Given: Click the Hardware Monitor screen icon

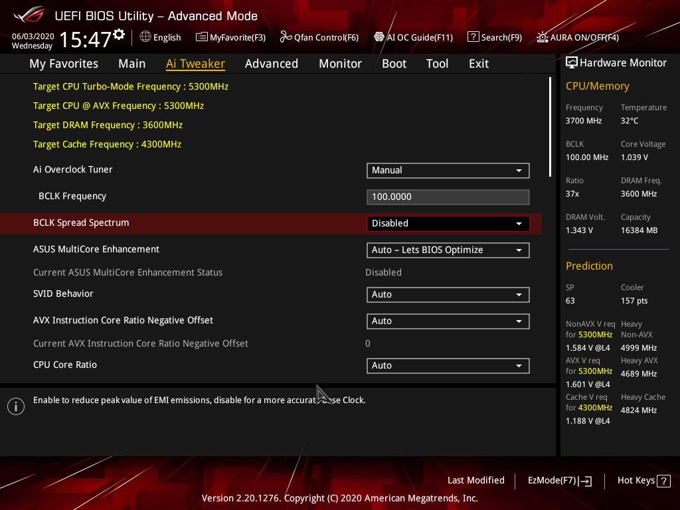Looking at the screenshot, I should (x=572, y=62).
